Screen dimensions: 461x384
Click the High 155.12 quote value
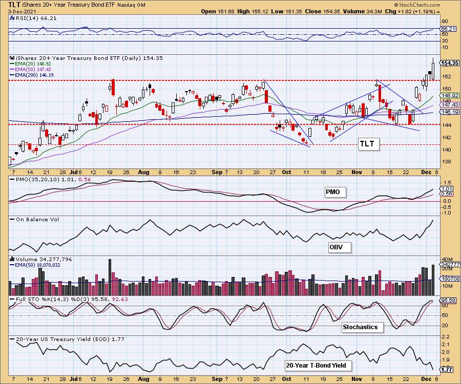point(252,11)
